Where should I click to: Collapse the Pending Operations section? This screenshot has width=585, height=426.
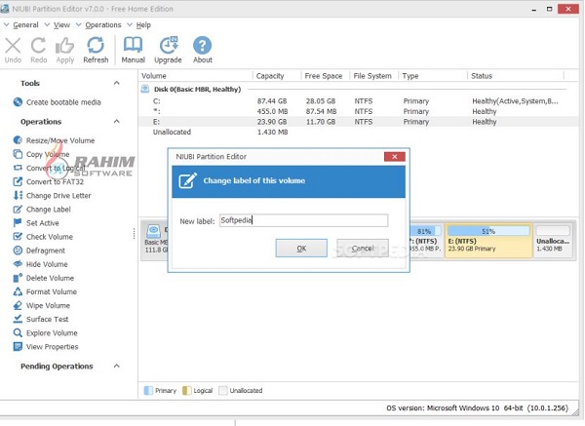click(117, 367)
